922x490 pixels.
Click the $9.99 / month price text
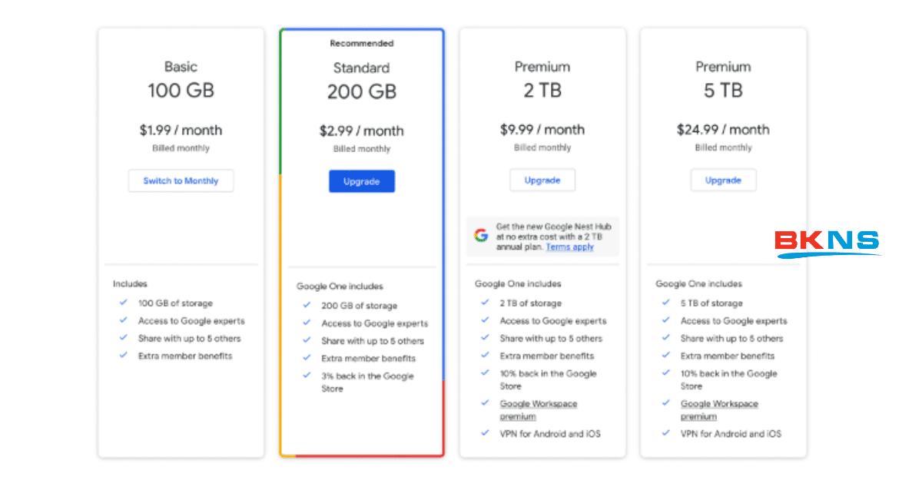click(542, 129)
